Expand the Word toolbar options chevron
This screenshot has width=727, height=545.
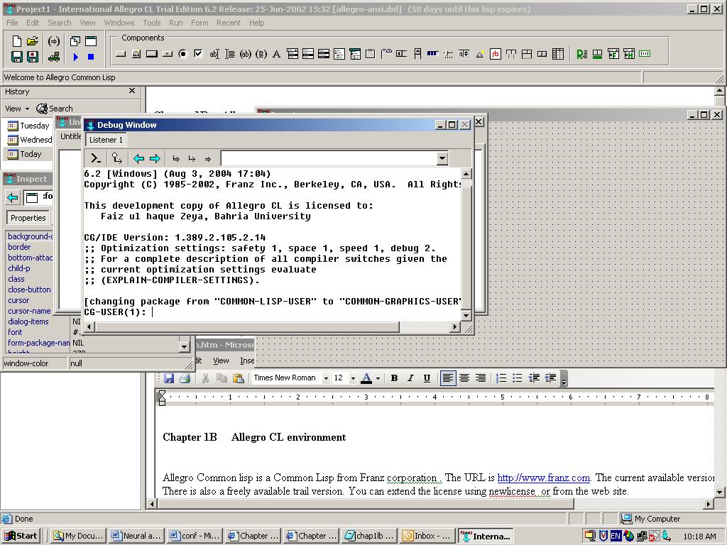564,379
